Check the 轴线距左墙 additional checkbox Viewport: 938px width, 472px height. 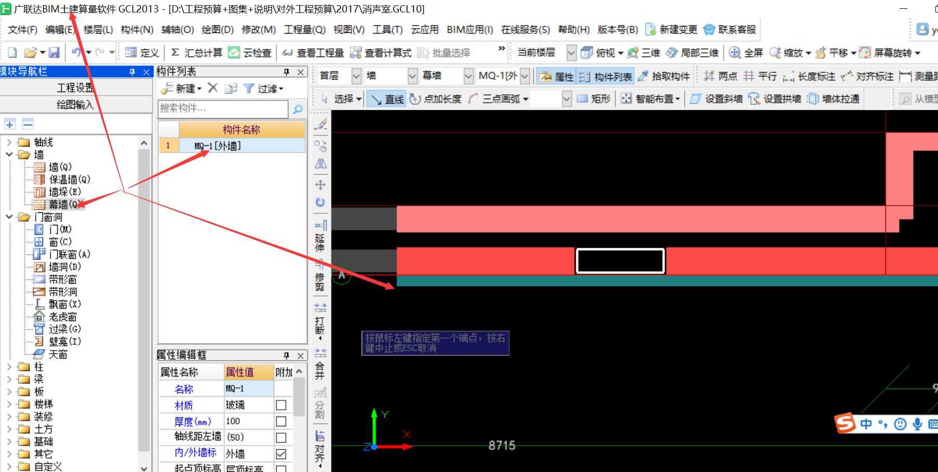click(281, 438)
